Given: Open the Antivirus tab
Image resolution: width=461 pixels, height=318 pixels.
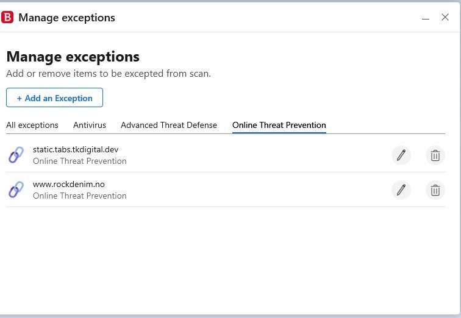Looking at the screenshot, I should pos(90,125).
